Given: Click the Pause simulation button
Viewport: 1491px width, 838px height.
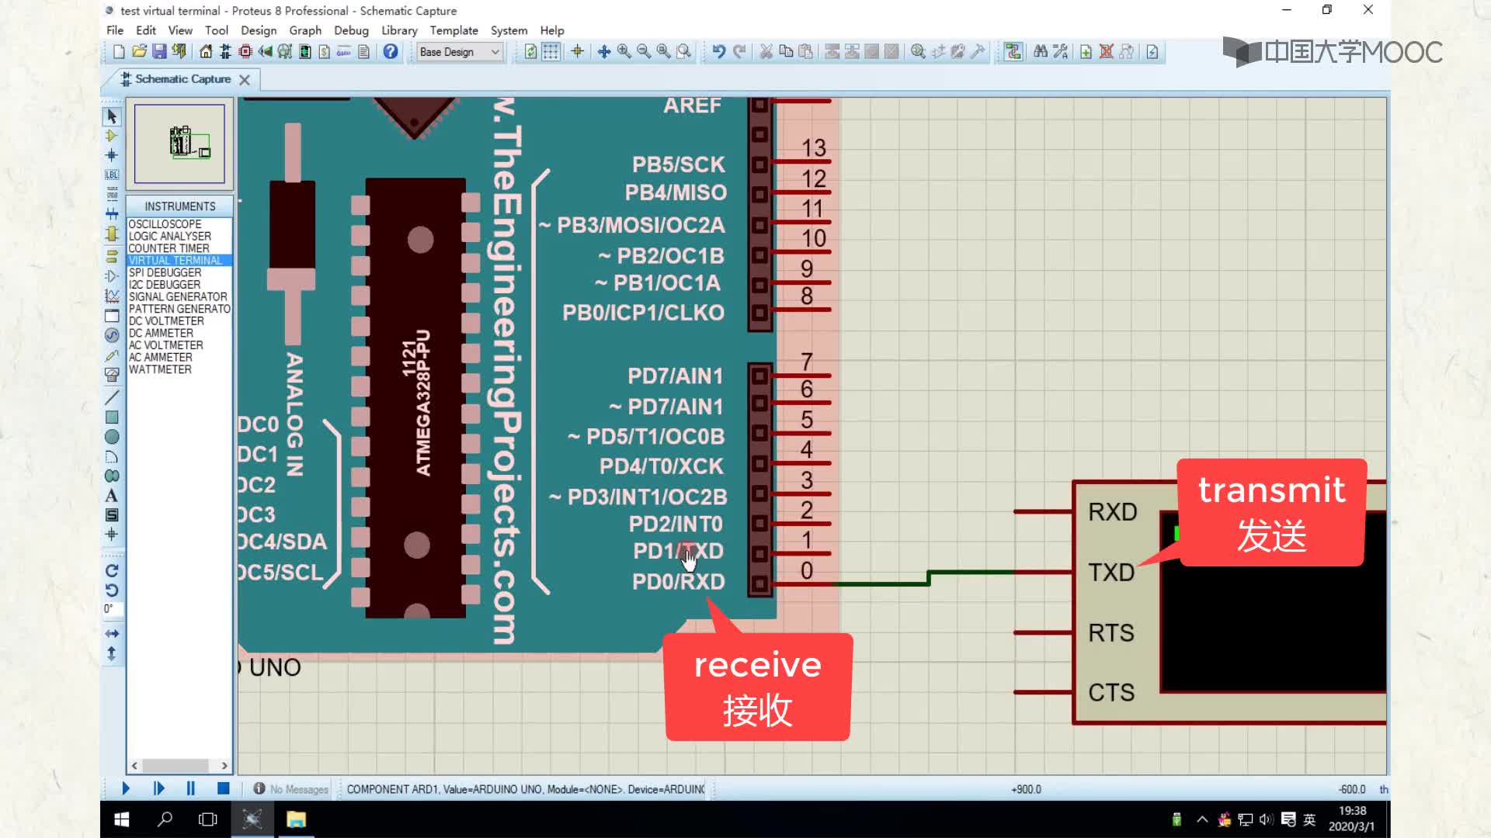Looking at the screenshot, I should (191, 788).
